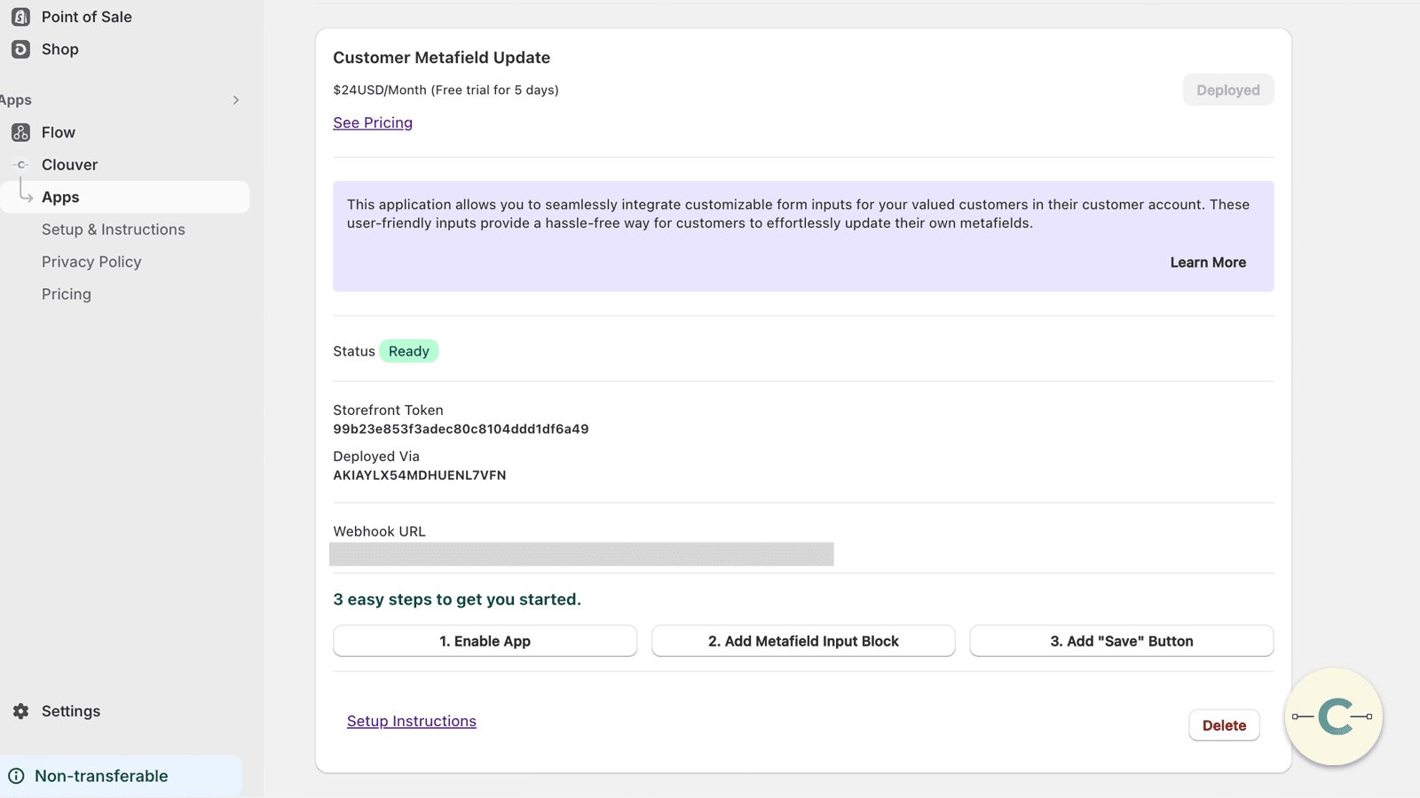Click the Ready status badge

408,350
